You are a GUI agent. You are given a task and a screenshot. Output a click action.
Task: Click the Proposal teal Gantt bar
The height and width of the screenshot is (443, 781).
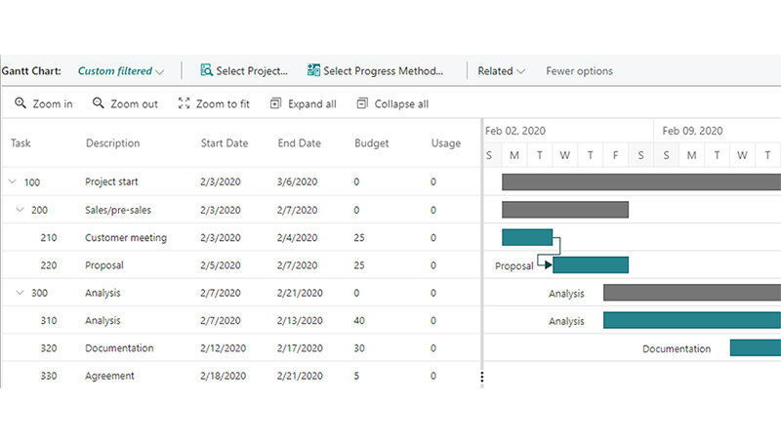tap(591, 264)
